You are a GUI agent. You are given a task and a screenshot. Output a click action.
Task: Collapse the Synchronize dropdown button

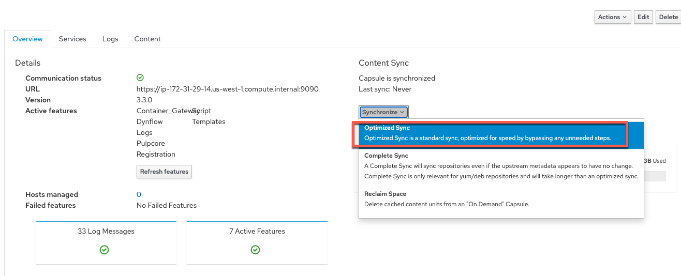383,112
